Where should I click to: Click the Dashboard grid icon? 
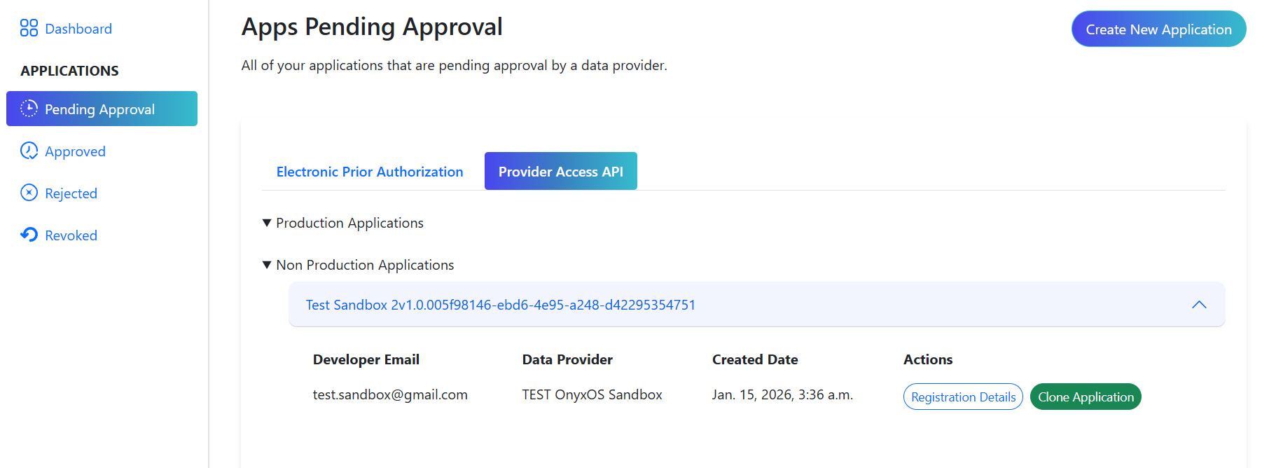29,28
